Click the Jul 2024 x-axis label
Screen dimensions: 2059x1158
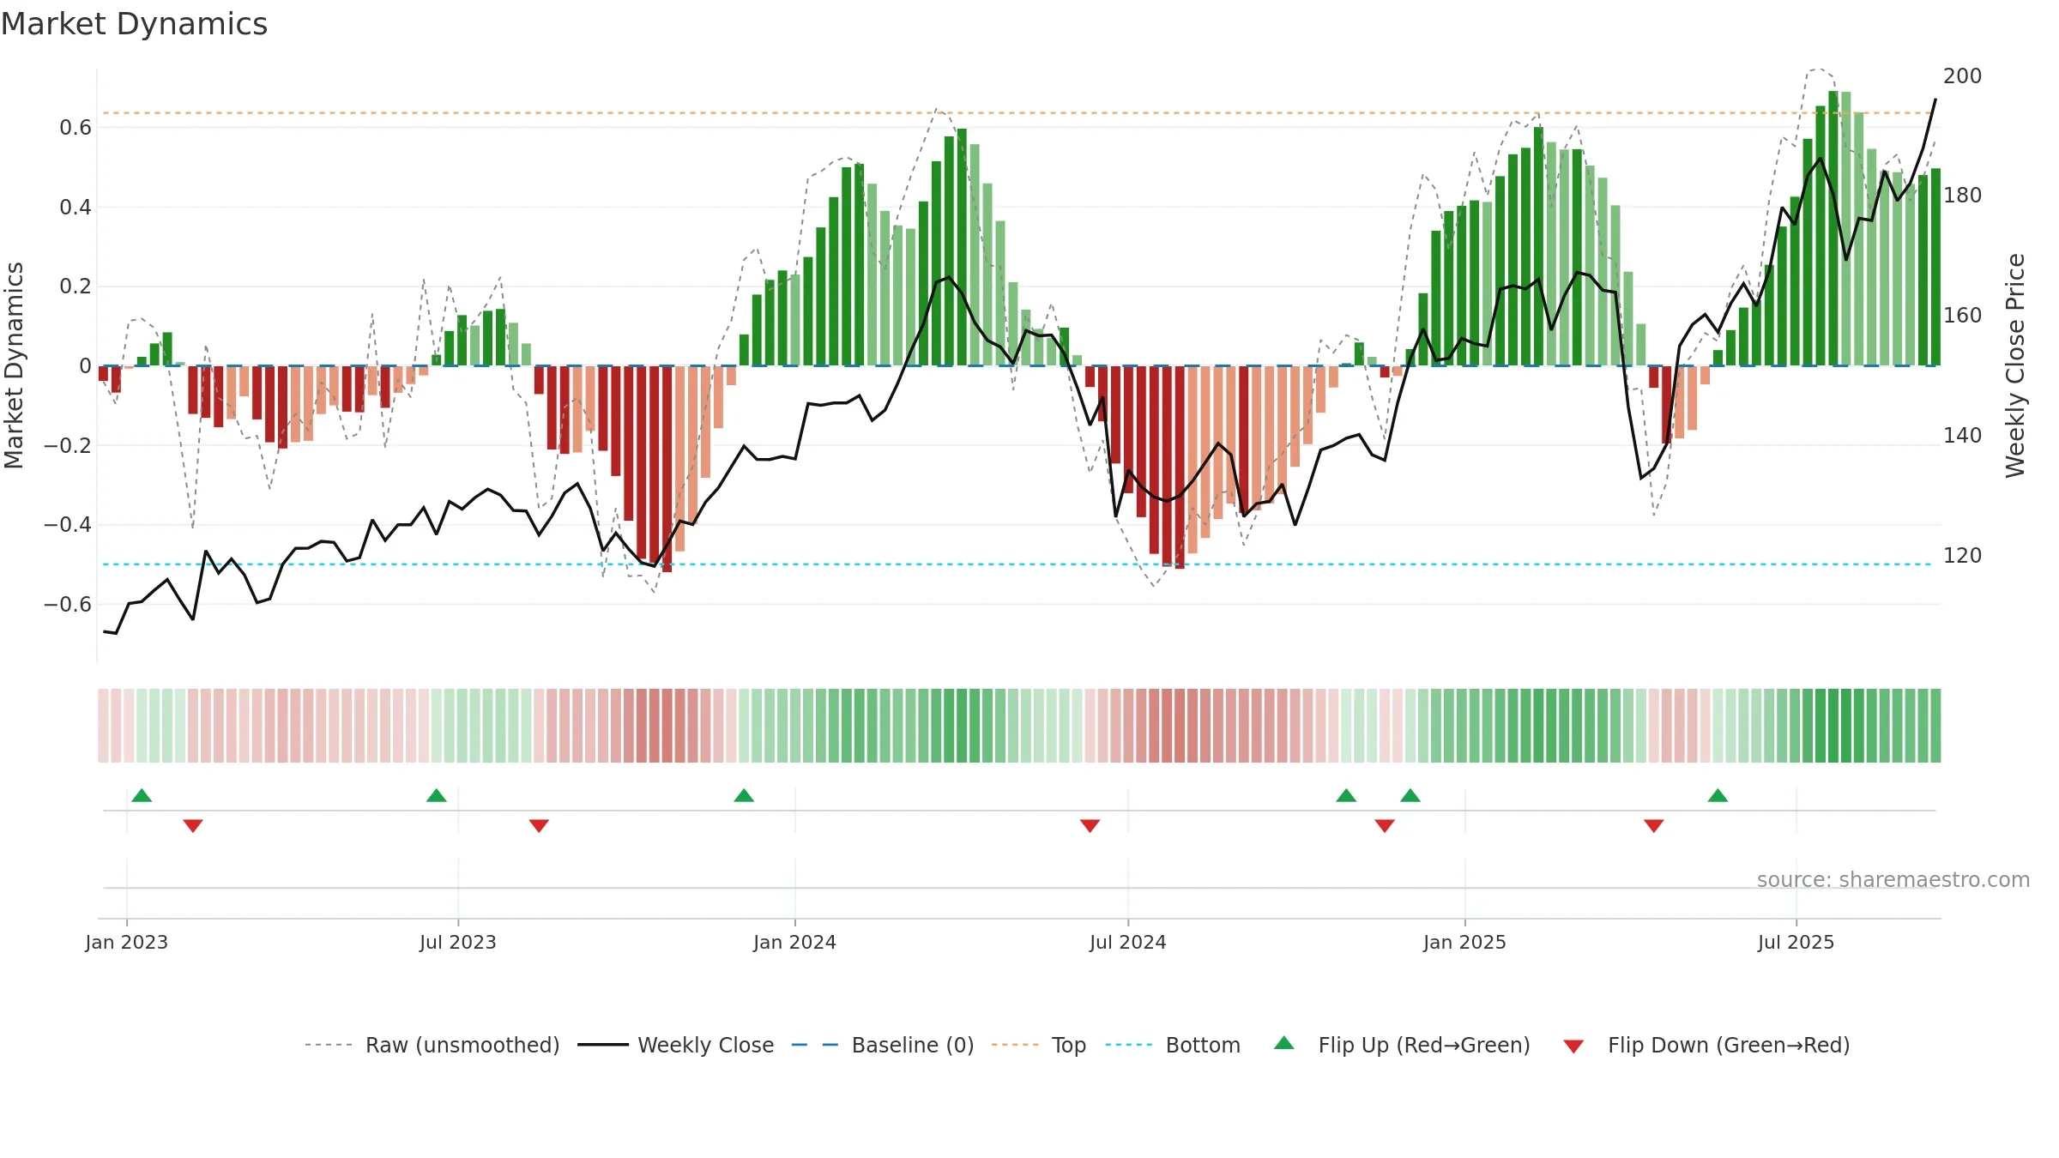point(1128,942)
